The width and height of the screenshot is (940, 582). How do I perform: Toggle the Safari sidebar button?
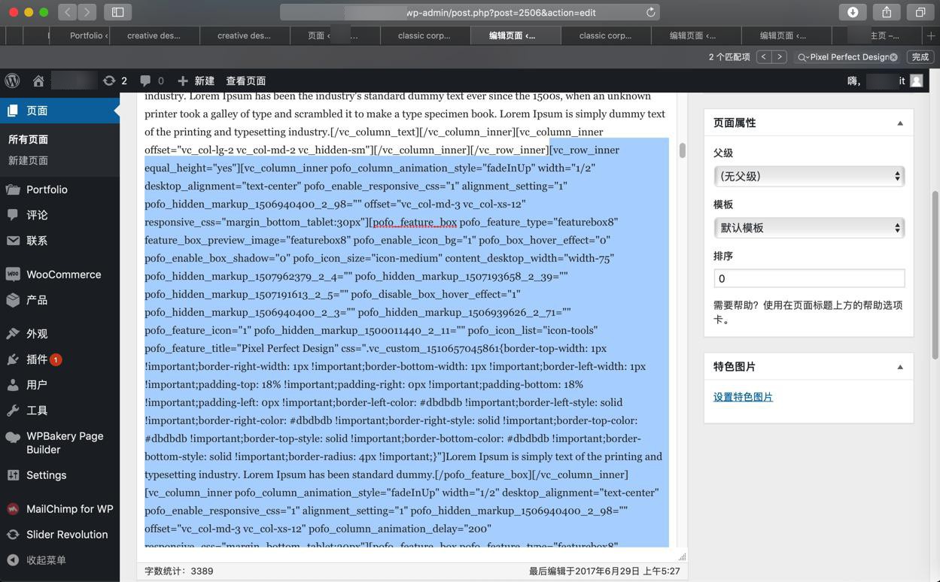click(118, 12)
